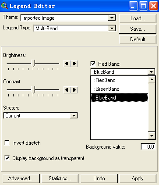
Task: Open the Theme dropdown
Action: [112, 18]
